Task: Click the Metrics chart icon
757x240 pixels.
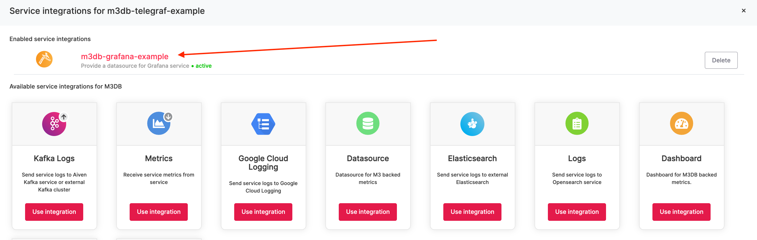Action: [x=159, y=123]
